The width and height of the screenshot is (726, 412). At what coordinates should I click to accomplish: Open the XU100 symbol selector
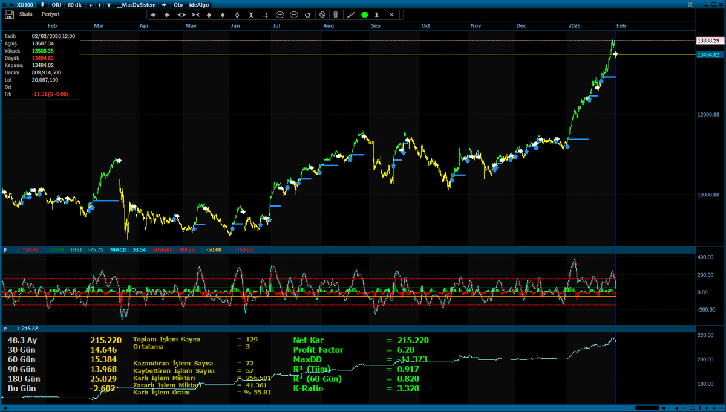[25, 5]
